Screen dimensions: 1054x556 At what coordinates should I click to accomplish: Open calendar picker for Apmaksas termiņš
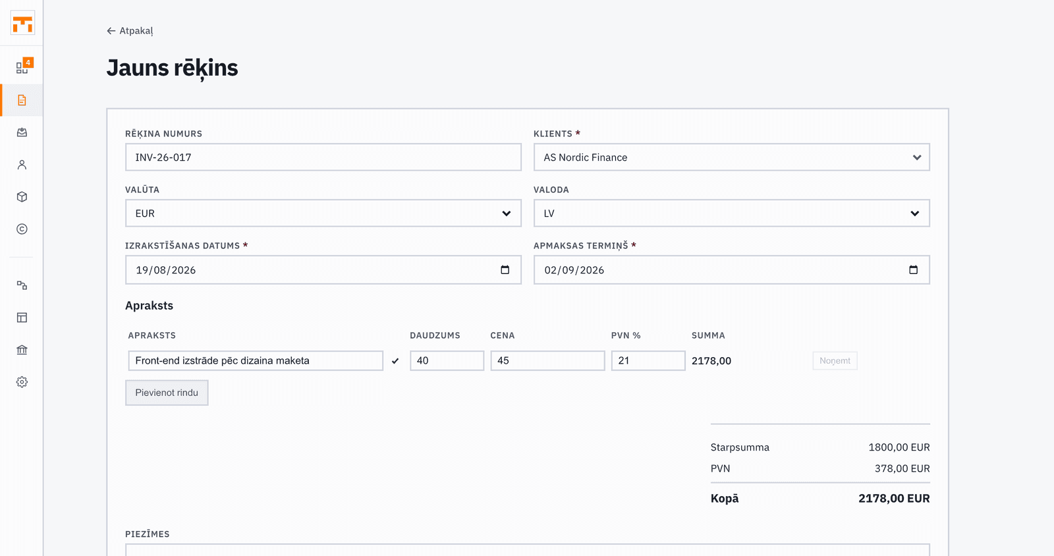914,270
